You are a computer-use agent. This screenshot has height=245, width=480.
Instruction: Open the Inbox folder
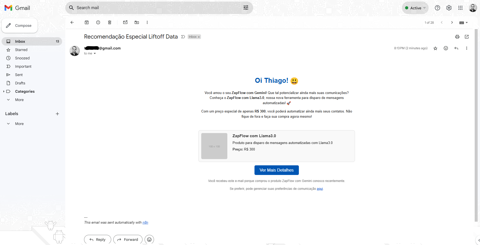[x=32, y=41]
